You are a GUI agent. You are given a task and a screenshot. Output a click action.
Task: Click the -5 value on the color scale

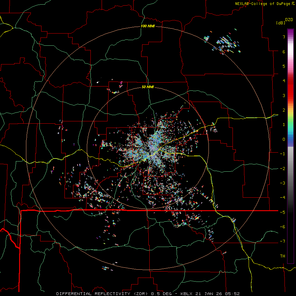click(x=283, y=212)
